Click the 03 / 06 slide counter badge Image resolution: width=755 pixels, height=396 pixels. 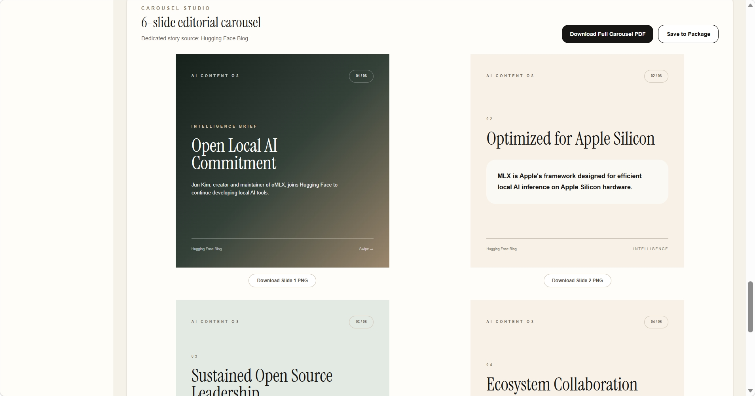(361, 322)
